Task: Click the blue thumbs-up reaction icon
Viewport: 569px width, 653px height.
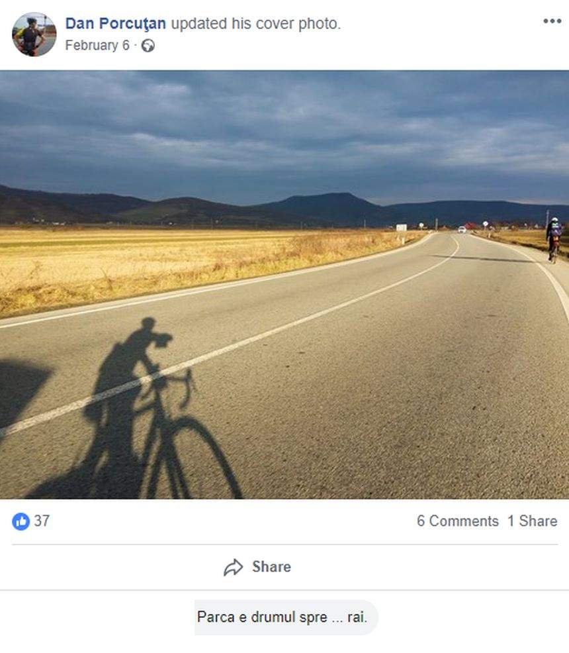Action: tap(21, 521)
